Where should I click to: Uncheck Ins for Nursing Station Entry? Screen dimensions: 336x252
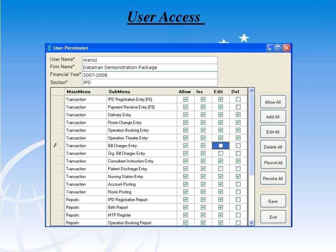tap(203, 176)
